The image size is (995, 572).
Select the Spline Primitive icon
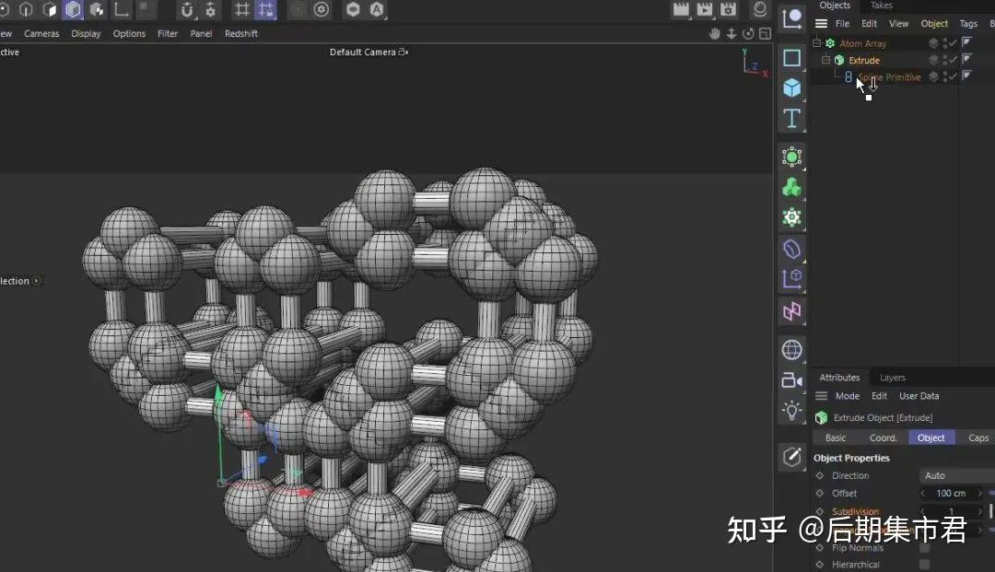(849, 76)
